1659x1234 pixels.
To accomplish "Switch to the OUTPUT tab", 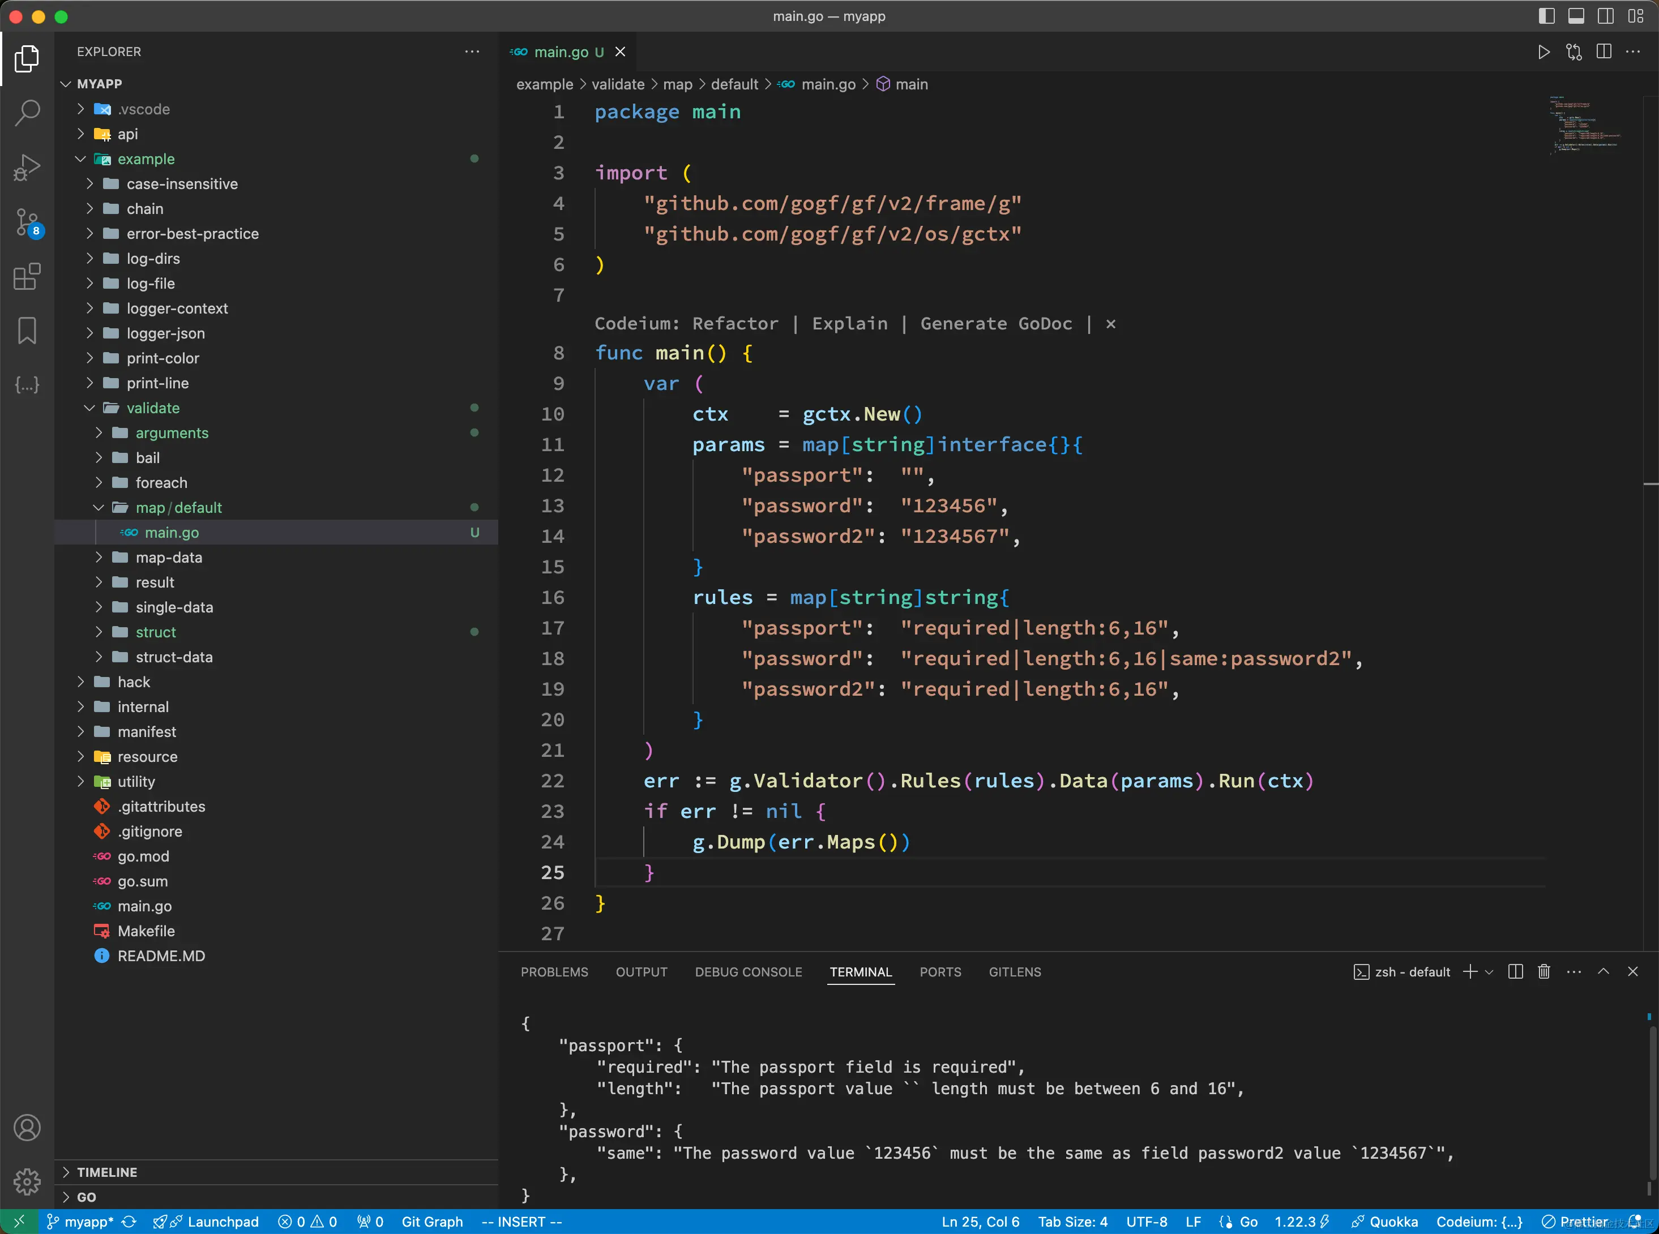I will coord(642,972).
